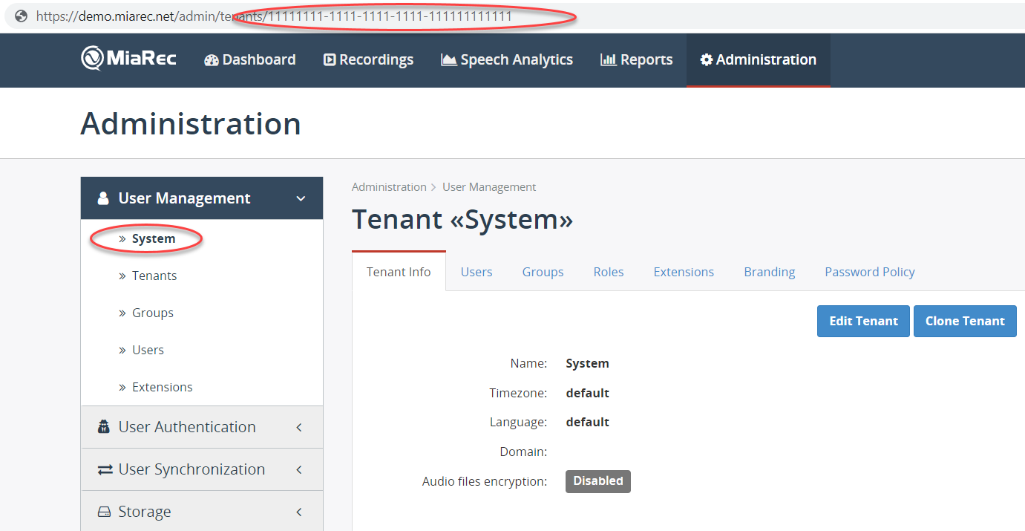
Task: Open the Dashboard menu
Action: 249,59
